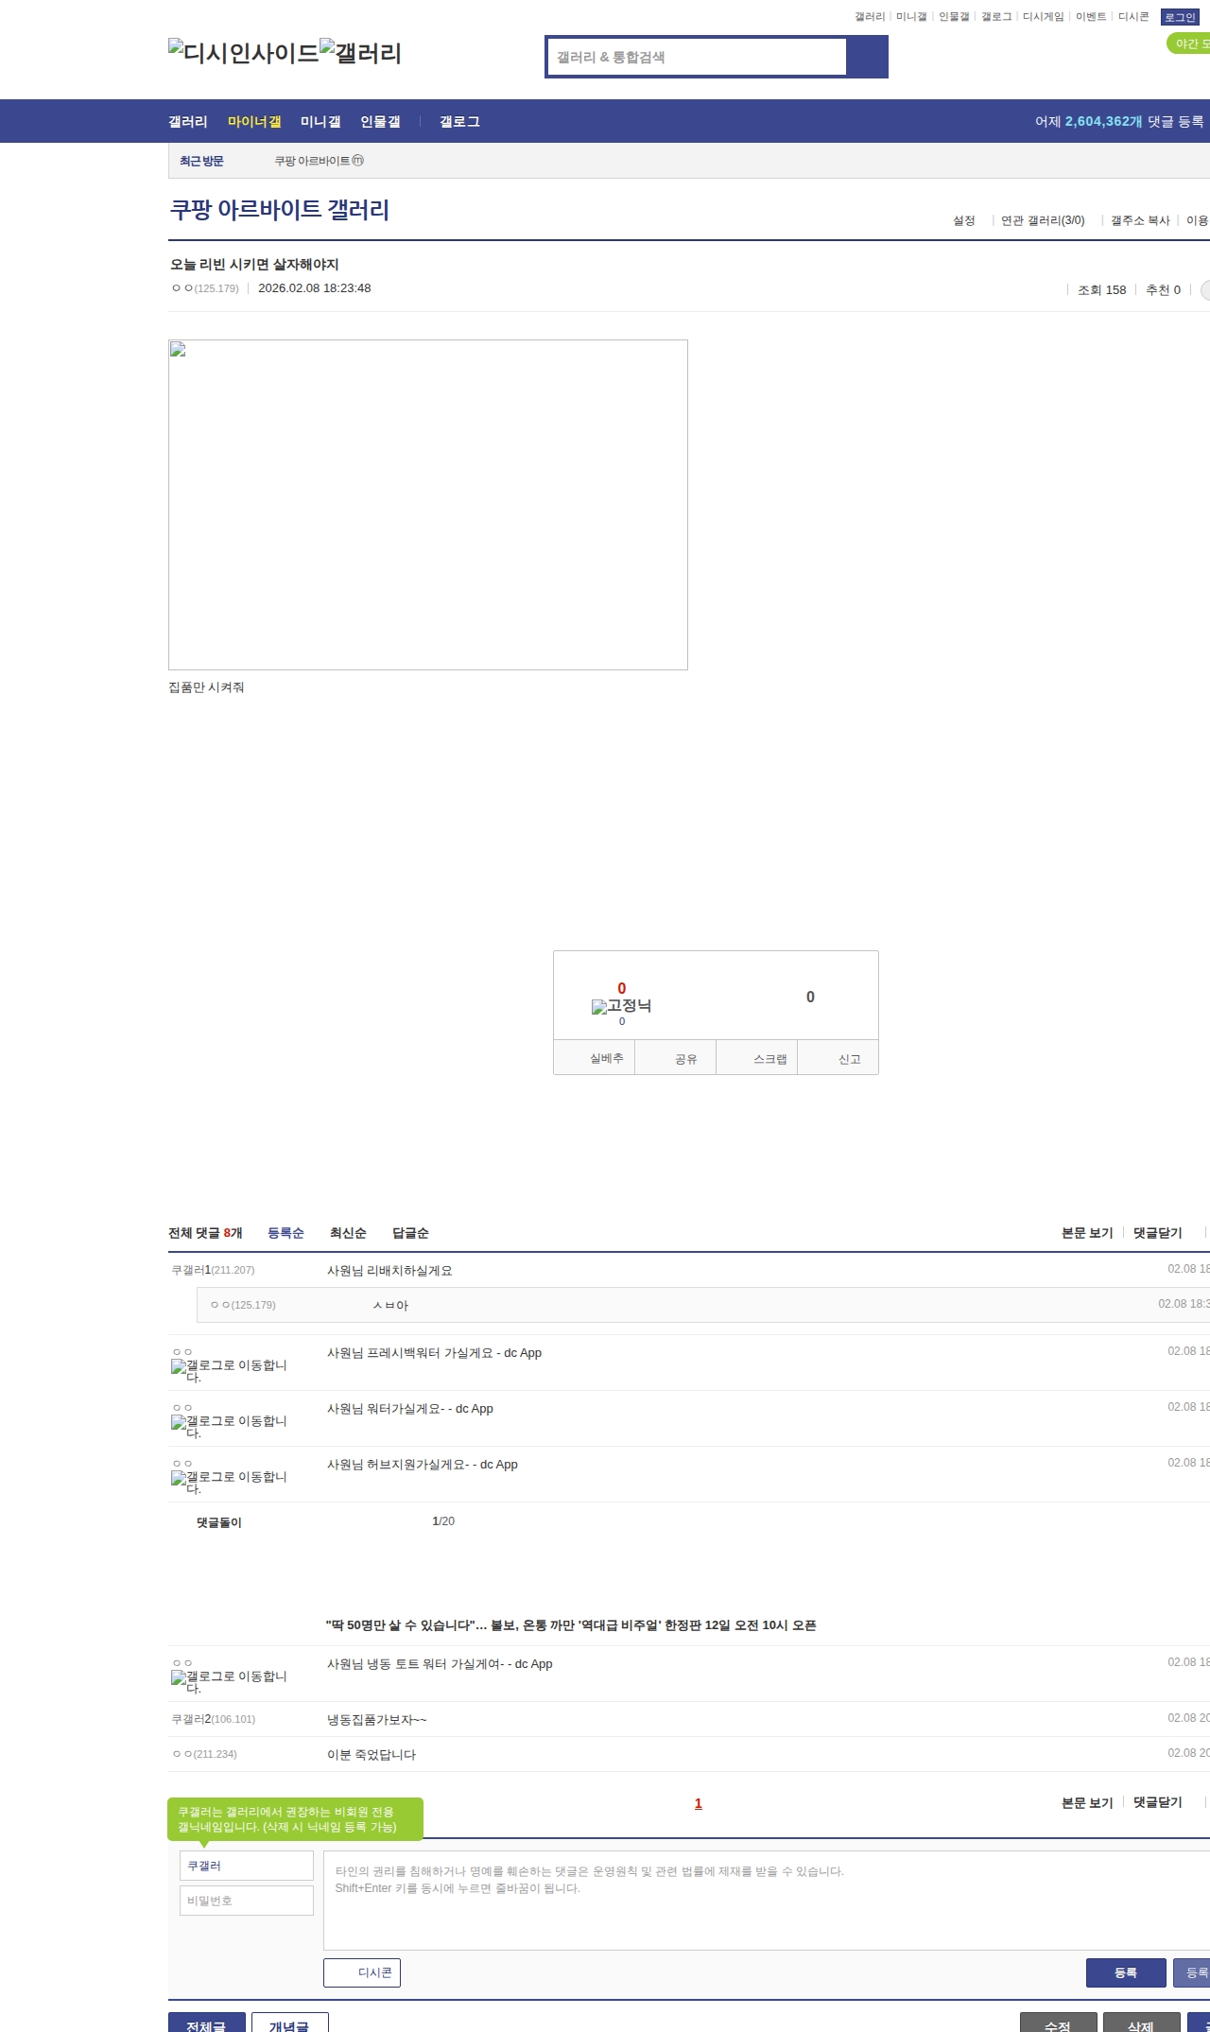Open Gallog icon beside '사원님 워터가실게요' comment
1210x2032 pixels.
tap(229, 1426)
